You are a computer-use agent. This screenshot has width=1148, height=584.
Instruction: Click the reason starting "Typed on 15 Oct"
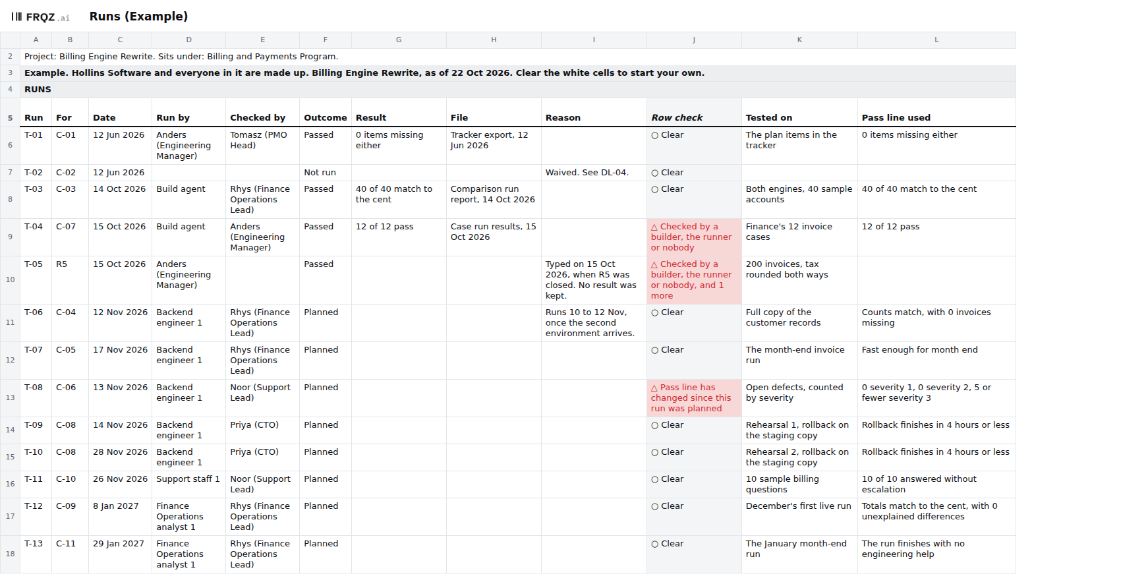click(x=594, y=280)
